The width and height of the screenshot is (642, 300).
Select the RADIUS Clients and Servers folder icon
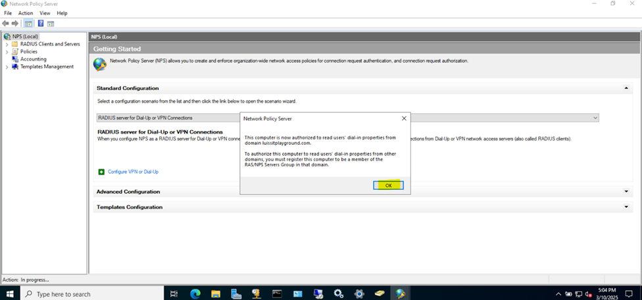click(15, 44)
